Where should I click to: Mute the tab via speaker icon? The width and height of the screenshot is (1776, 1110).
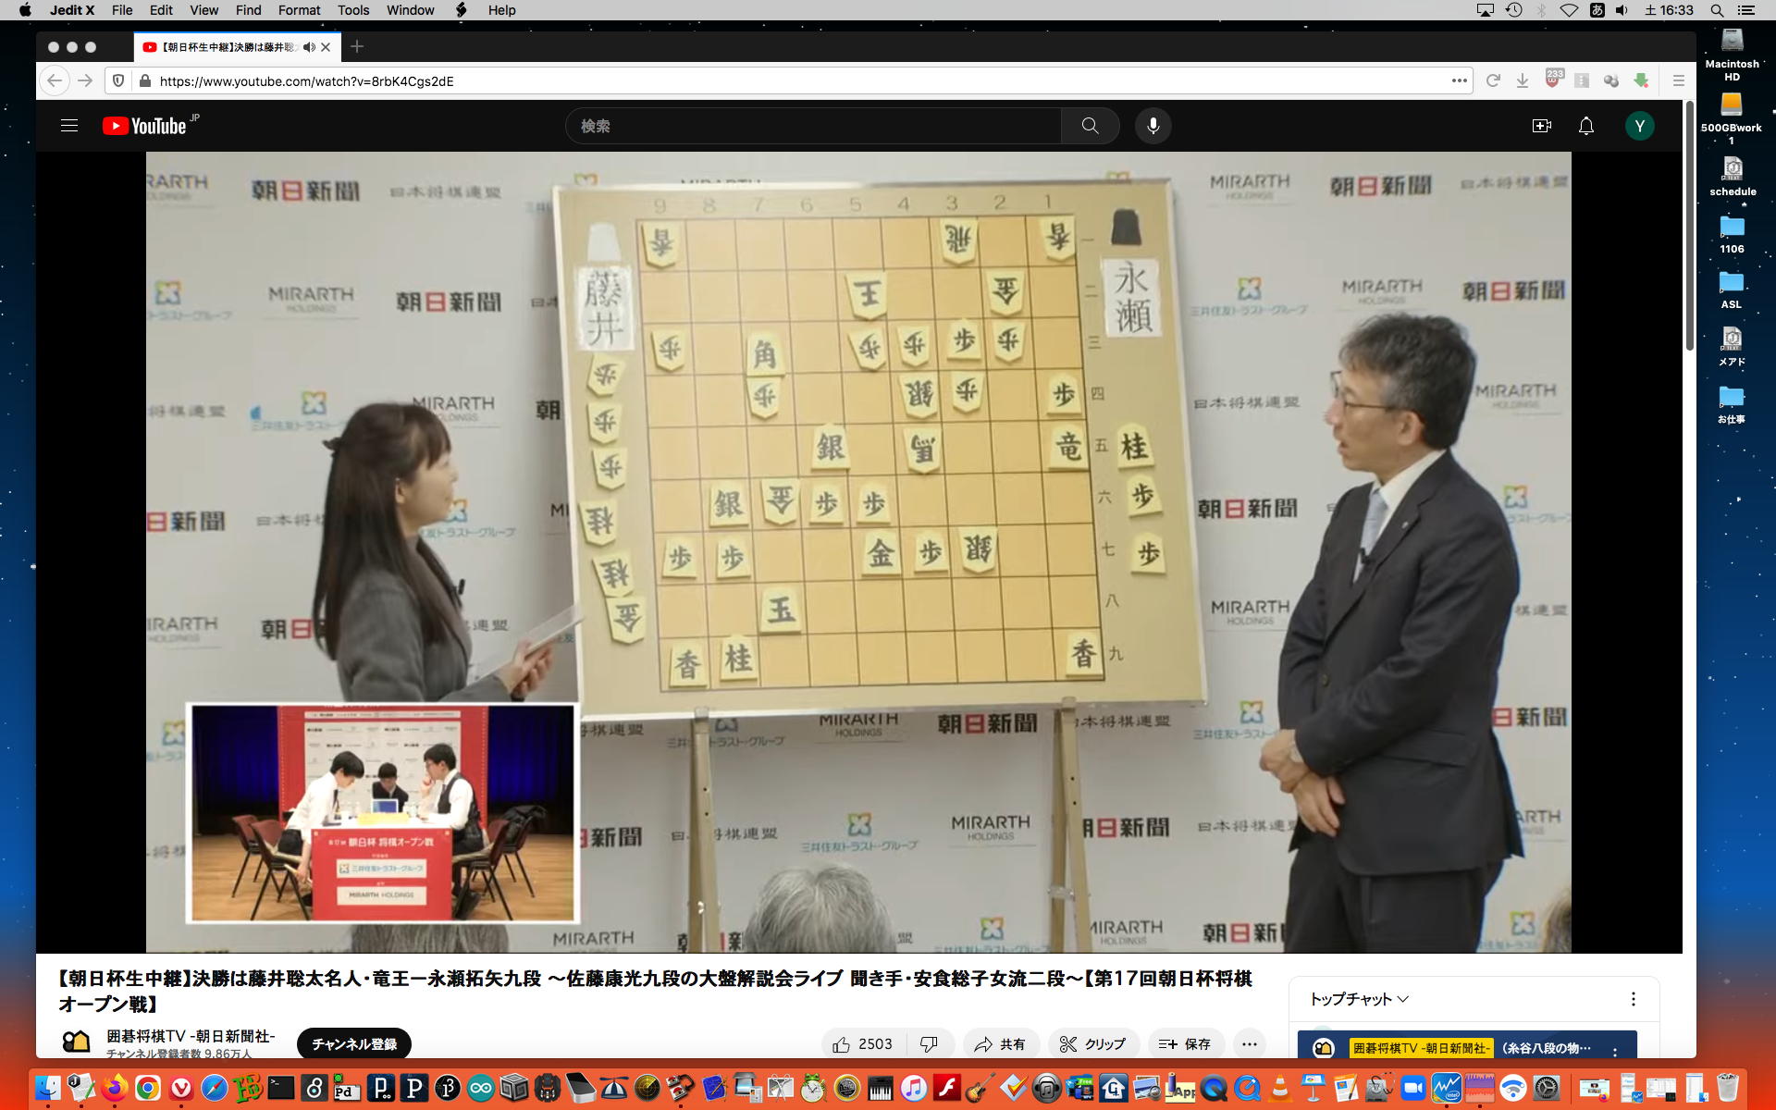coord(309,47)
